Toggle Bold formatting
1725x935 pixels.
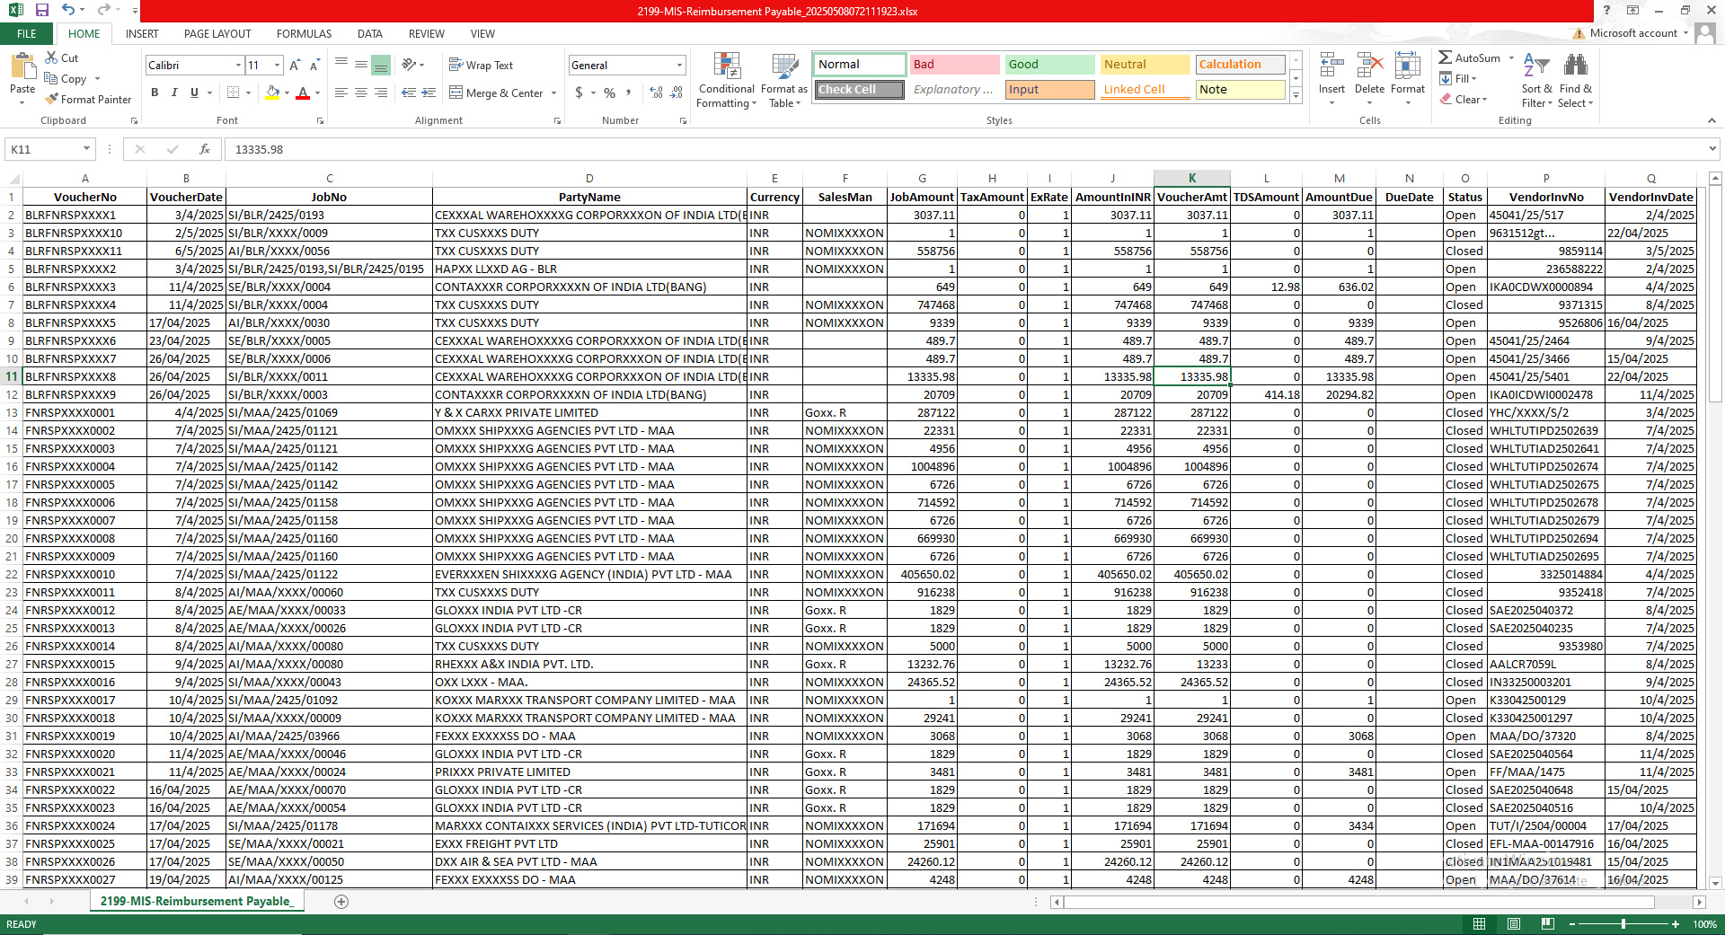155,93
